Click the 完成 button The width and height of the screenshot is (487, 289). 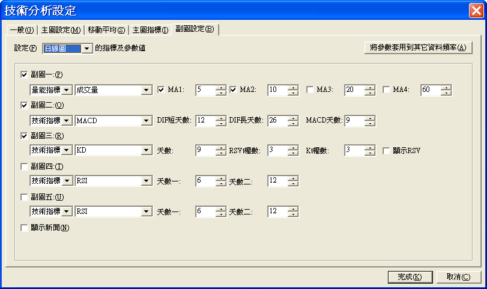coord(410,276)
